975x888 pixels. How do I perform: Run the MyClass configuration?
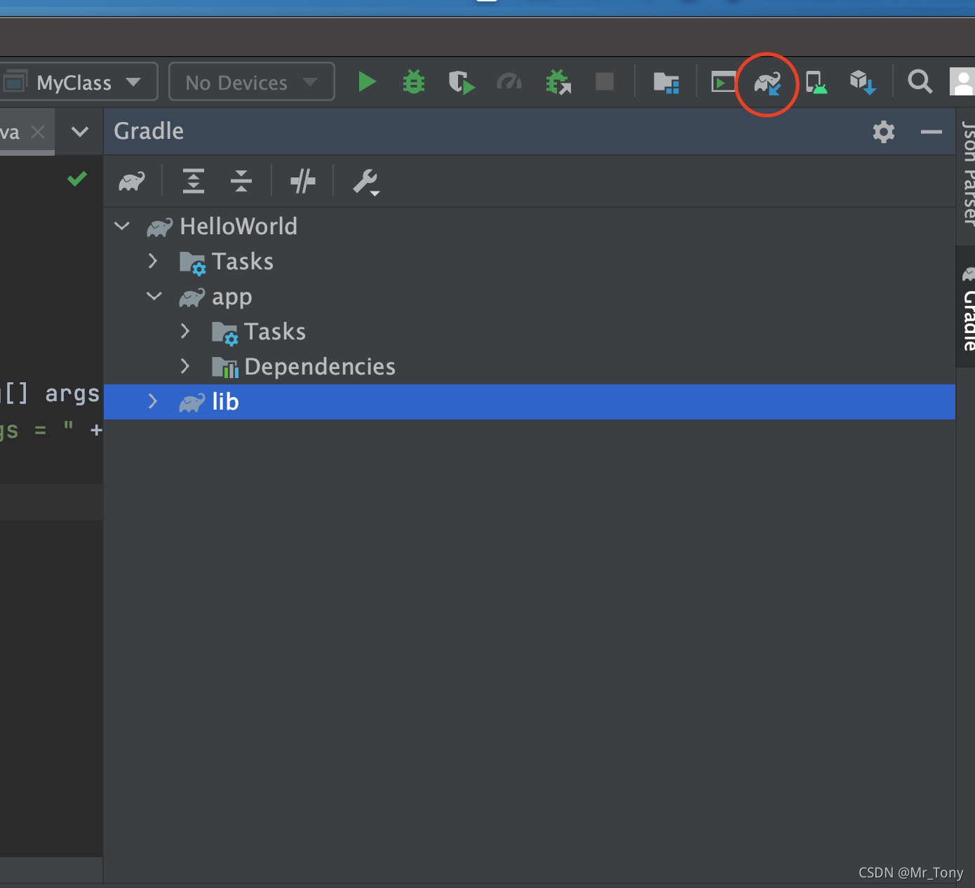(x=367, y=82)
